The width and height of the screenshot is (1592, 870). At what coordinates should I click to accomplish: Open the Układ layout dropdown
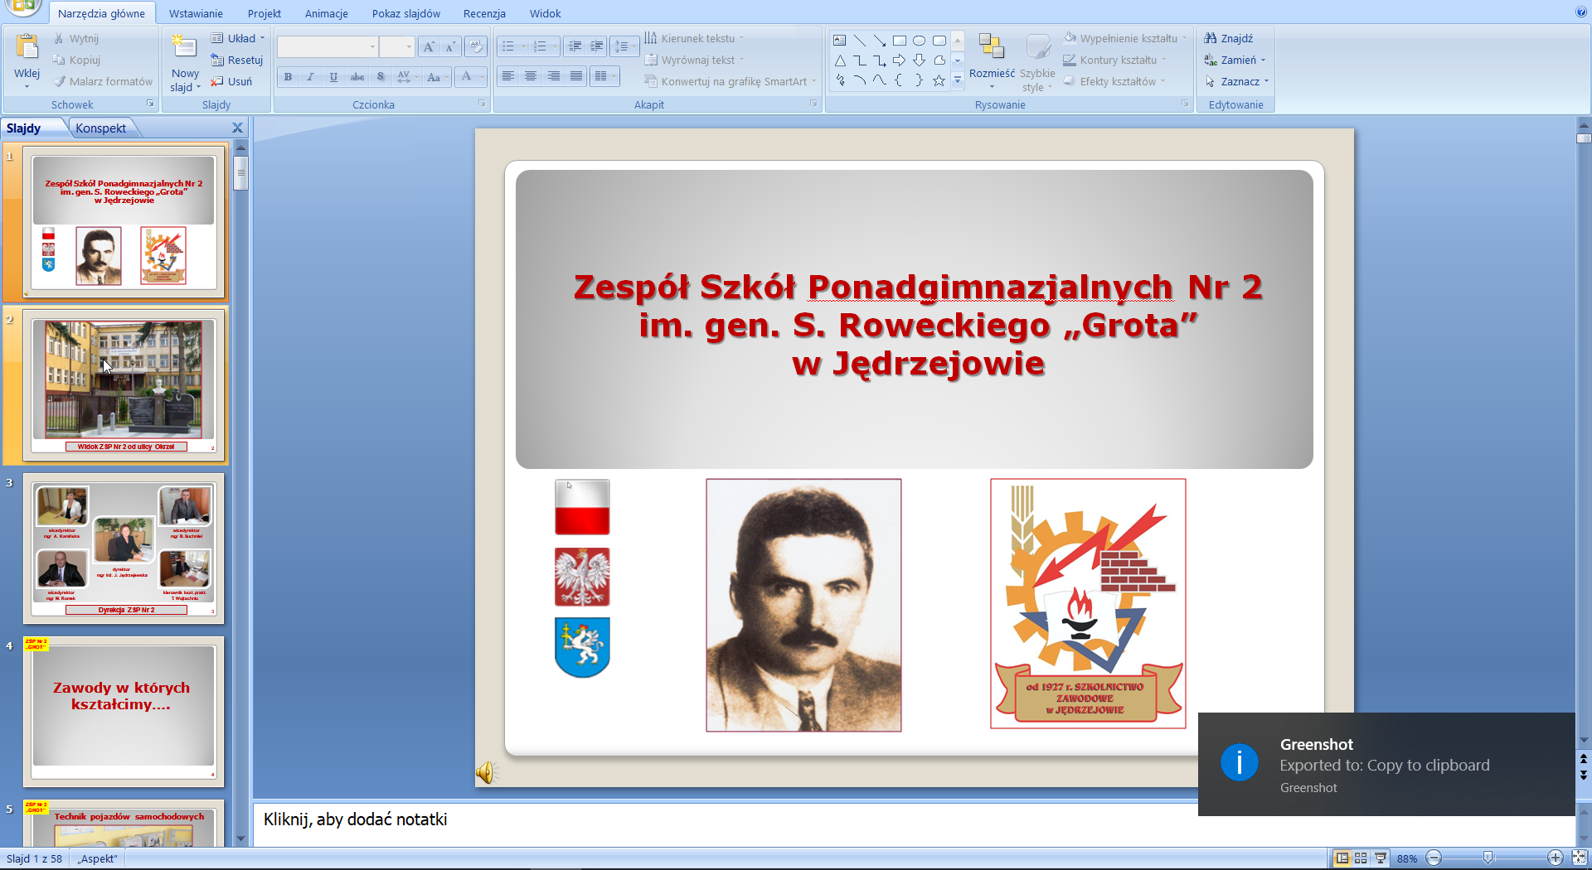(x=238, y=38)
